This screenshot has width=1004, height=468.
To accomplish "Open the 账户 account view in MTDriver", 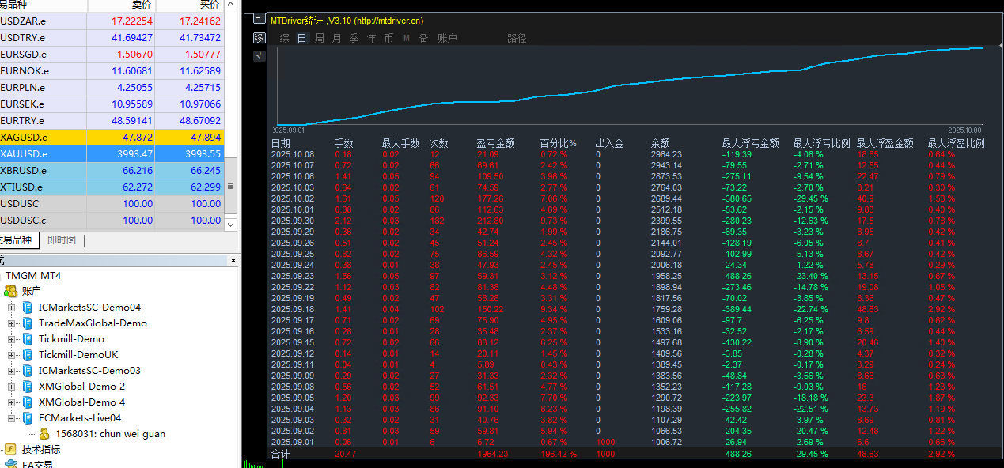I will 447,38.
